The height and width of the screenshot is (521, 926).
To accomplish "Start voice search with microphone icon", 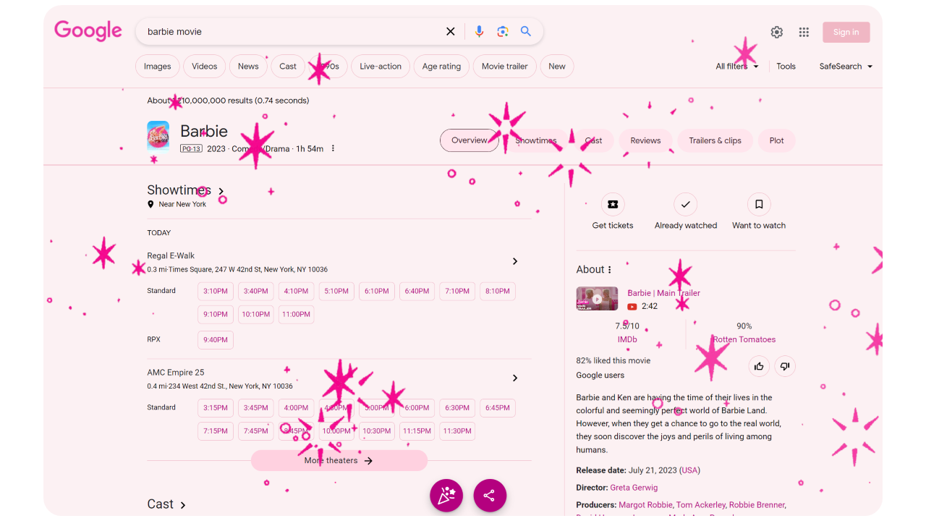I will (479, 32).
